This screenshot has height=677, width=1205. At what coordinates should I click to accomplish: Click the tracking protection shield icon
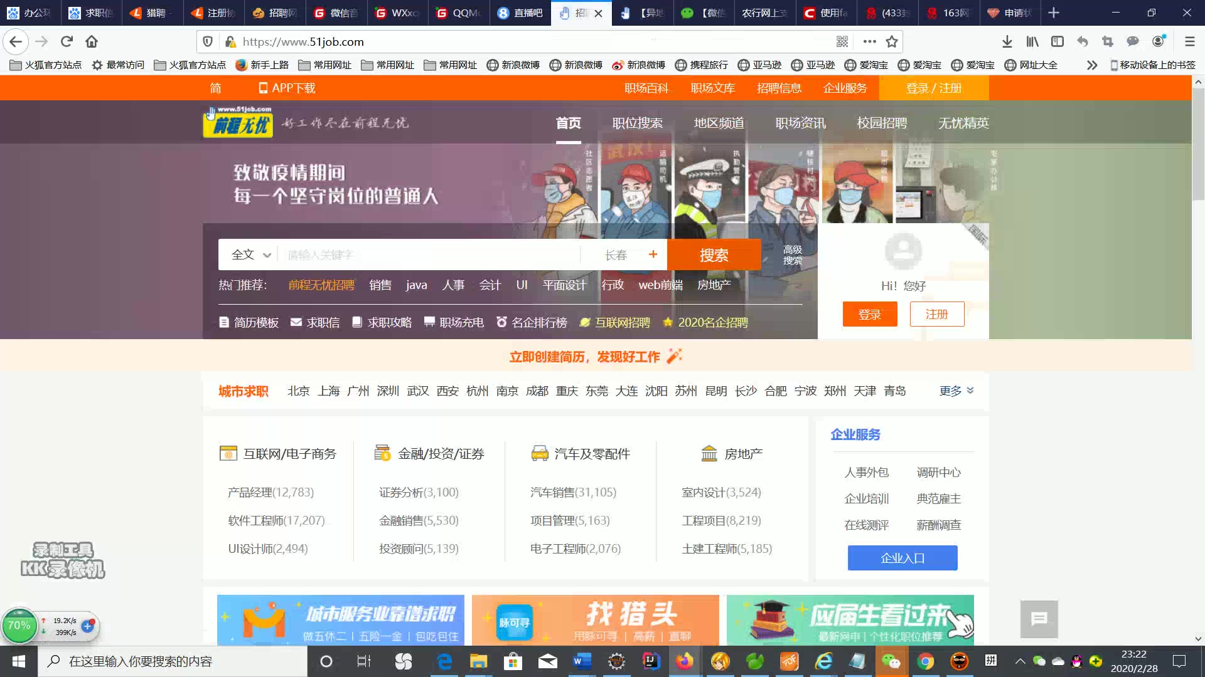[208, 41]
